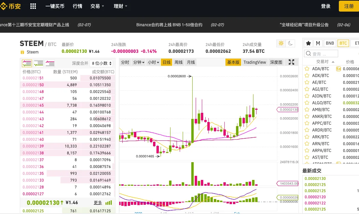Switch to 深度图 depth chart
This screenshot has height=215, width=359.
(276, 62)
